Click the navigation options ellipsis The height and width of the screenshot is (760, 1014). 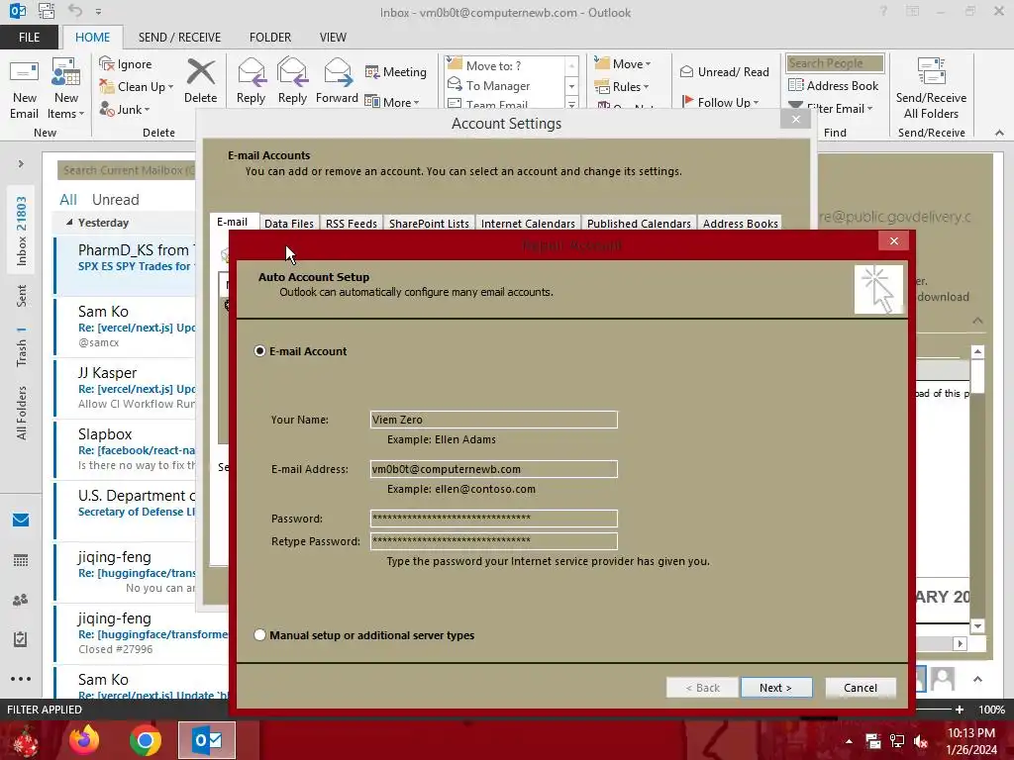coord(21,679)
